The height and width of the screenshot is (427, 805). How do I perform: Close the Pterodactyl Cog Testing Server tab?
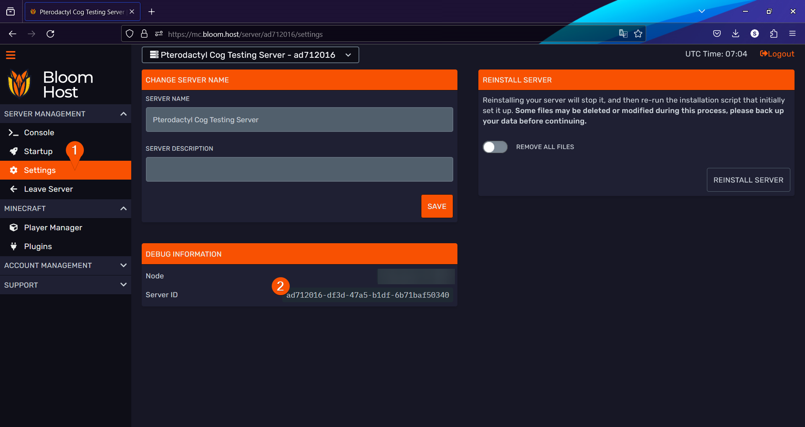pos(132,12)
